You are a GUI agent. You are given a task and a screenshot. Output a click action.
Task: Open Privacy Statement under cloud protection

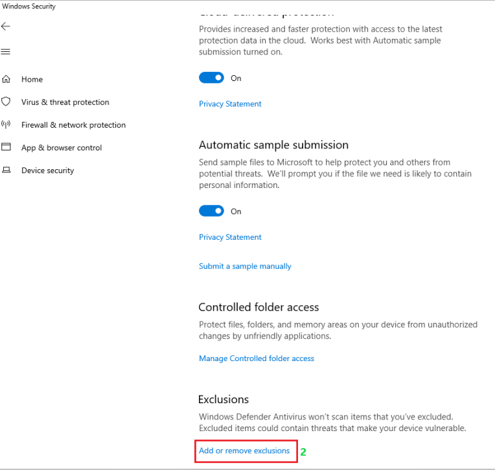click(x=230, y=104)
